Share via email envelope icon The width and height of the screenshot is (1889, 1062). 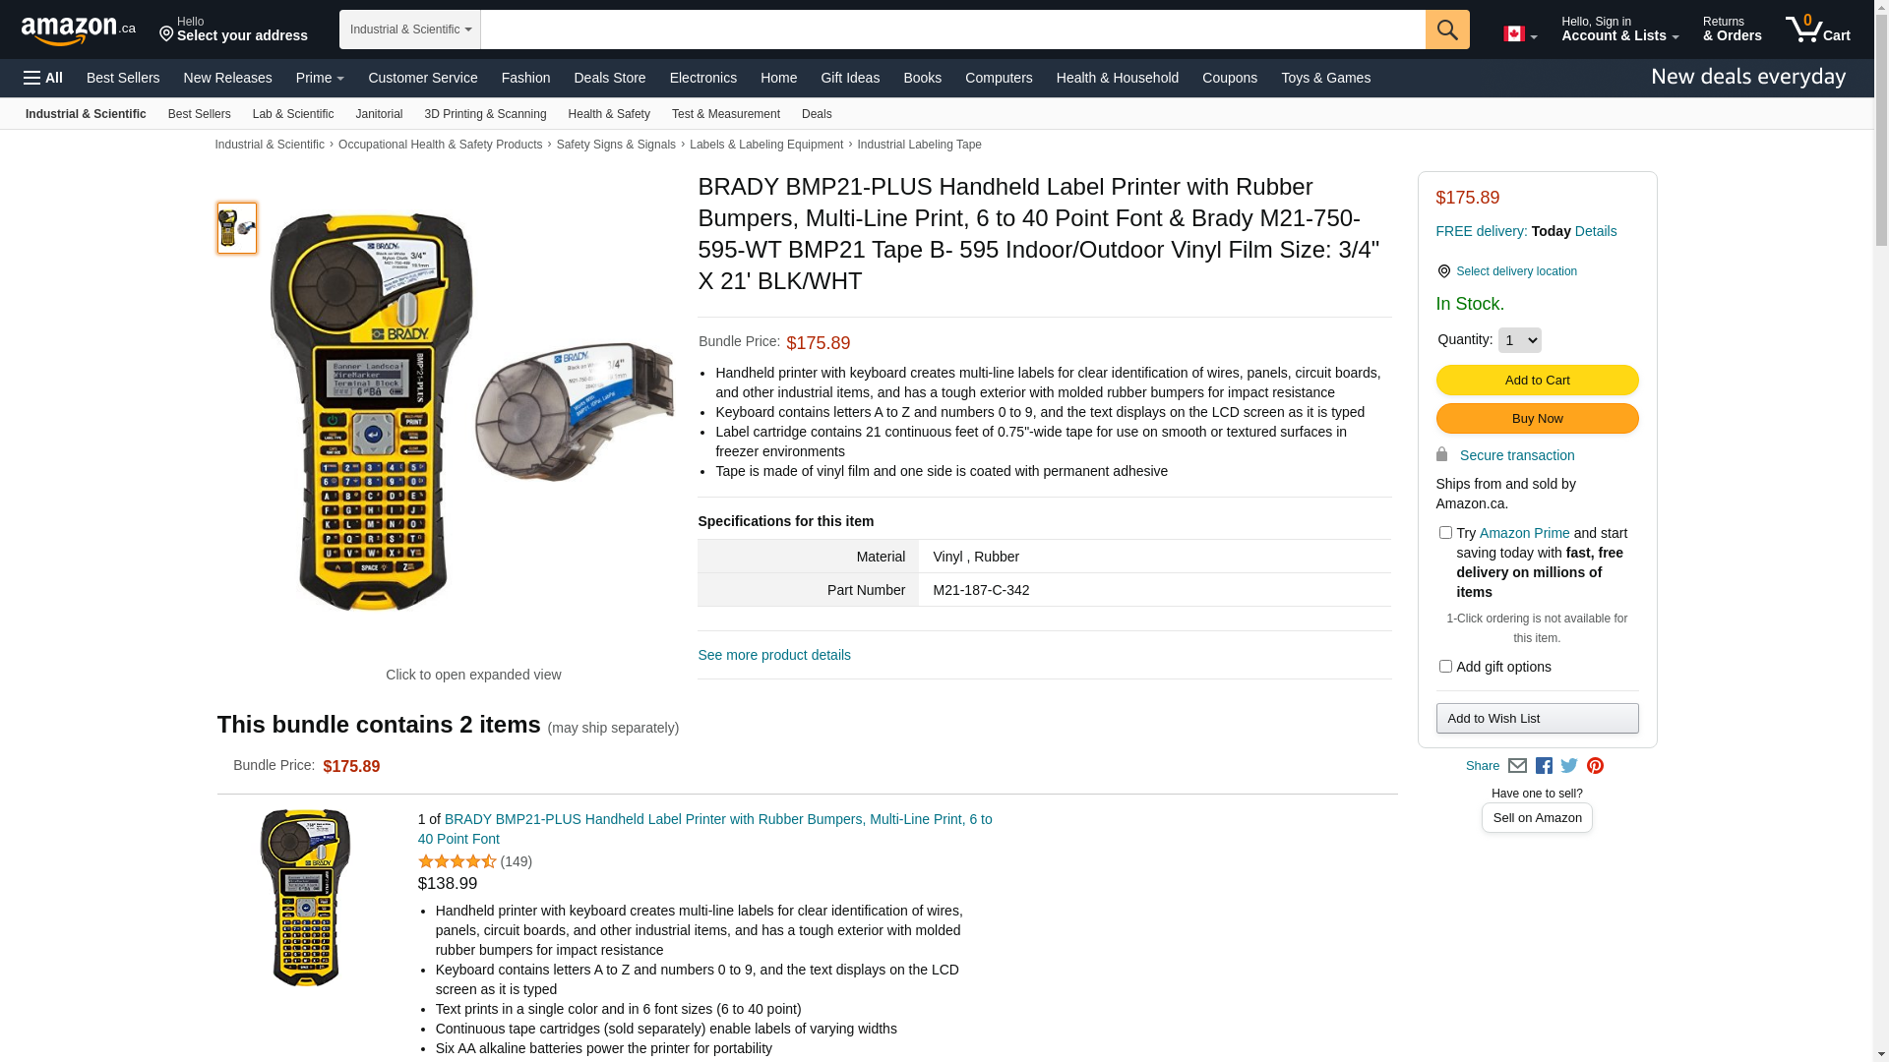point(1517,766)
